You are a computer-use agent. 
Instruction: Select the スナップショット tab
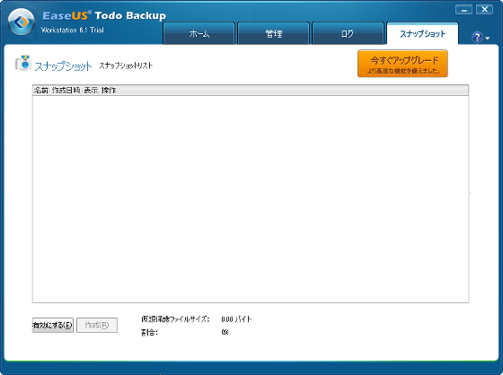pos(422,33)
